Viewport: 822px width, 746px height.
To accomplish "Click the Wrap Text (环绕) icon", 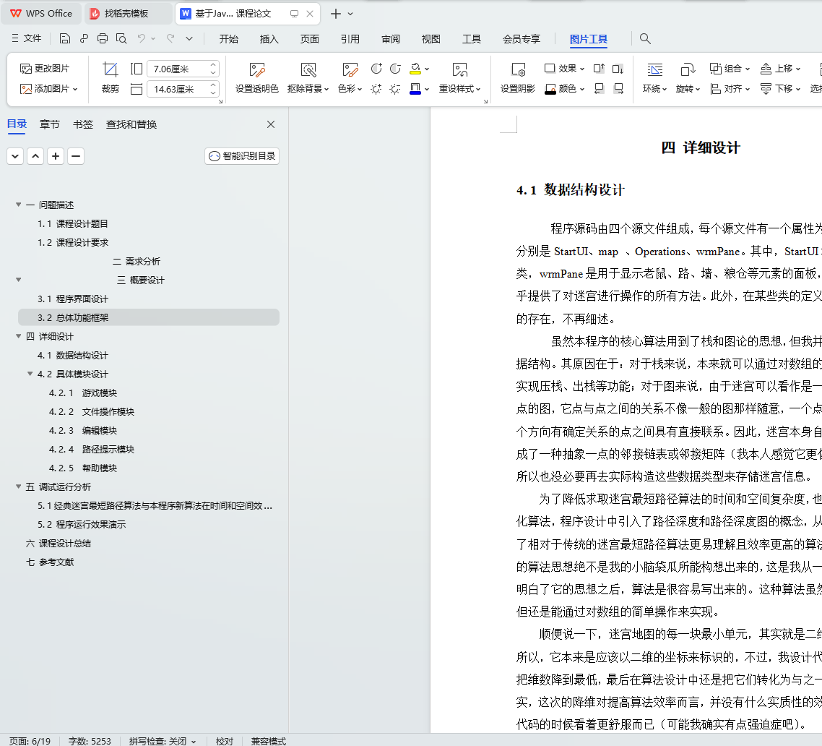I will [x=654, y=70].
